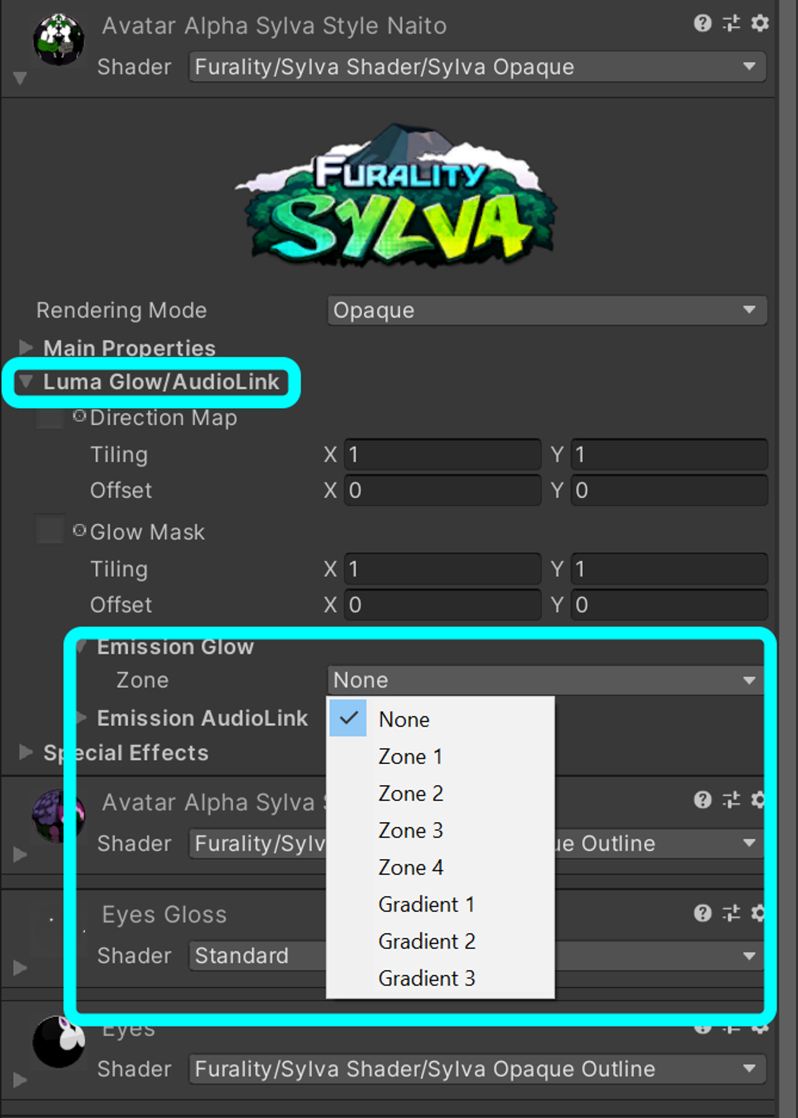Expand the Special Effects section

(x=25, y=752)
